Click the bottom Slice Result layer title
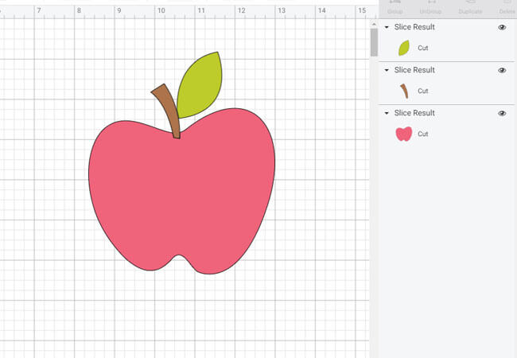 click(414, 113)
